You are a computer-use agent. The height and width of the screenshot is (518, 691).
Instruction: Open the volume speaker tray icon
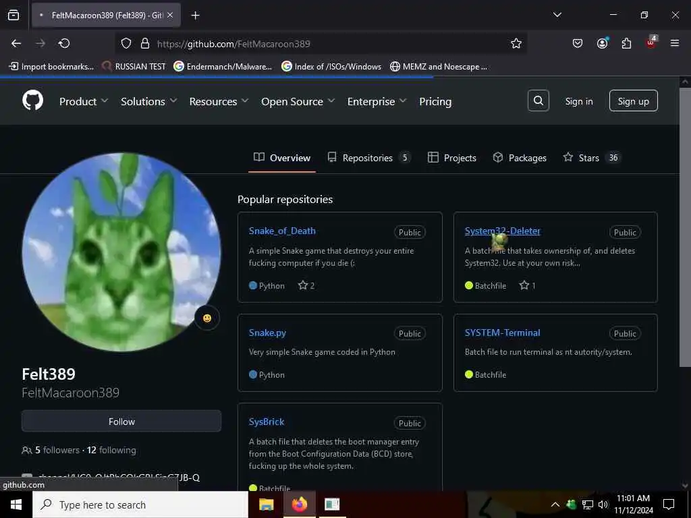click(603, 505)
